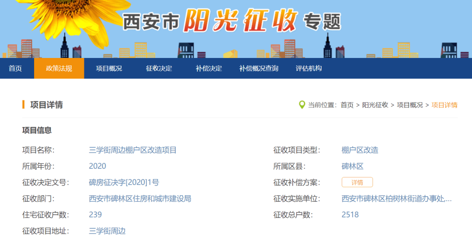Click the 征收部门 field label

[x=38, y=199]
